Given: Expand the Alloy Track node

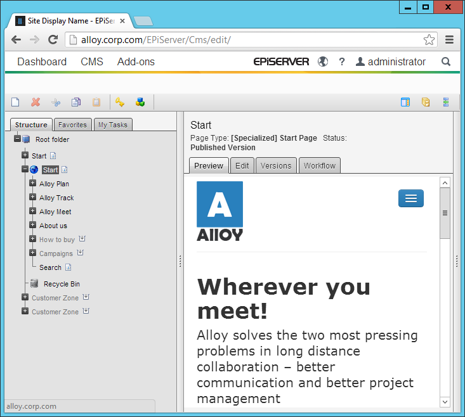Looking at the screenshot, I should tap(32, 197).
